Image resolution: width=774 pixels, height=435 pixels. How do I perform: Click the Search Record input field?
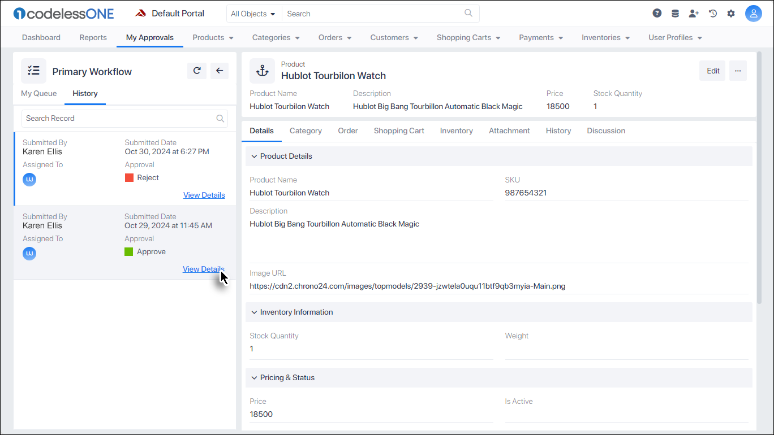[125, 119]
